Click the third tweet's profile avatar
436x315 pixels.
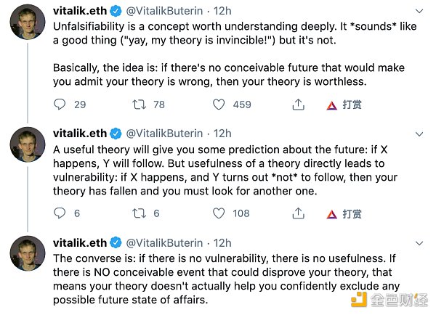coord(28,253)
